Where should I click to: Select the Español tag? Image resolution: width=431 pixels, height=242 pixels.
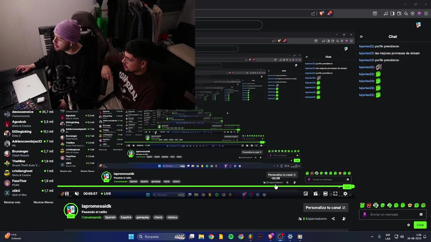point(126,217)
